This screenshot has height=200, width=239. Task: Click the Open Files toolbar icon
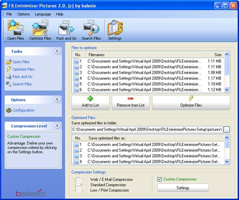tap(16, 28)
